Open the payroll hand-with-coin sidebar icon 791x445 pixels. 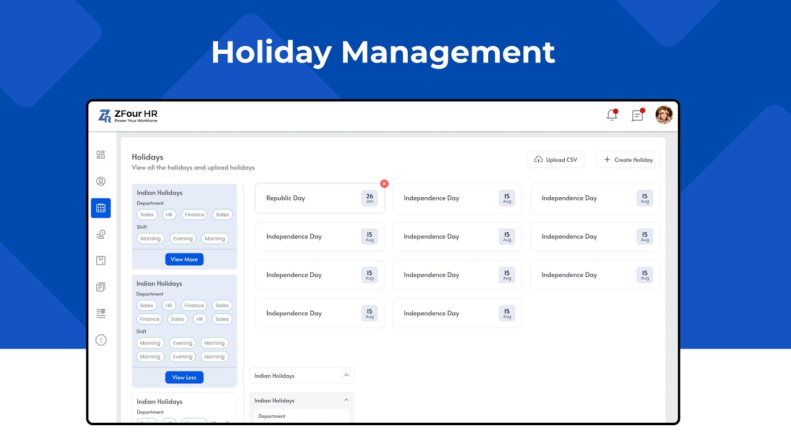[101, 234]
